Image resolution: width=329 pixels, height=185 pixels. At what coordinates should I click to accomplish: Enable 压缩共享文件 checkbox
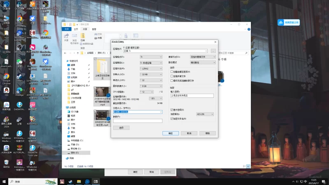[x=172, y=76]
